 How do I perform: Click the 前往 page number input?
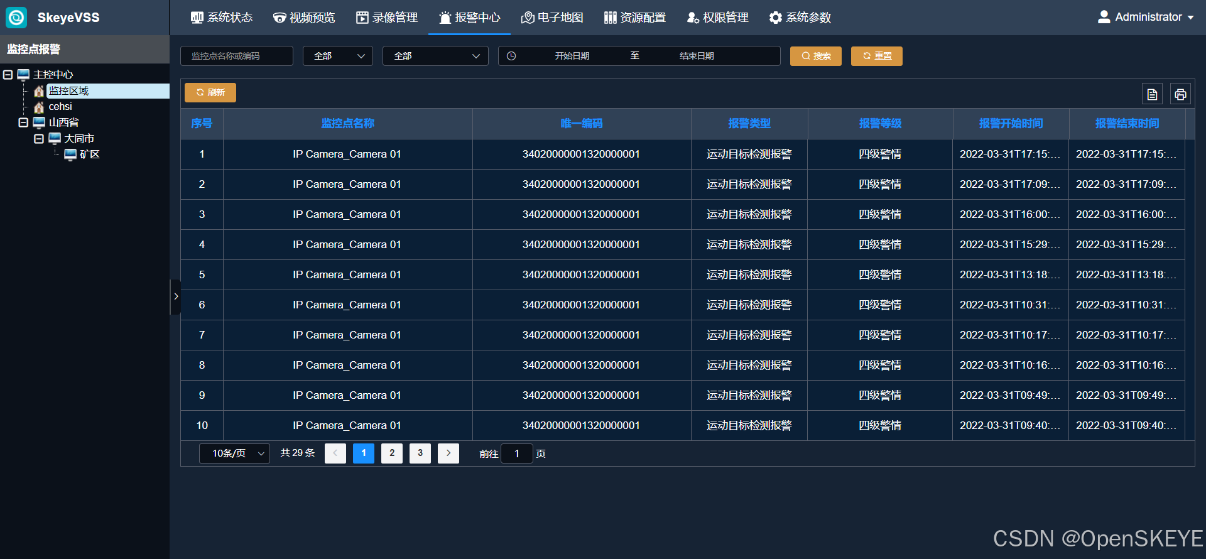517,453
